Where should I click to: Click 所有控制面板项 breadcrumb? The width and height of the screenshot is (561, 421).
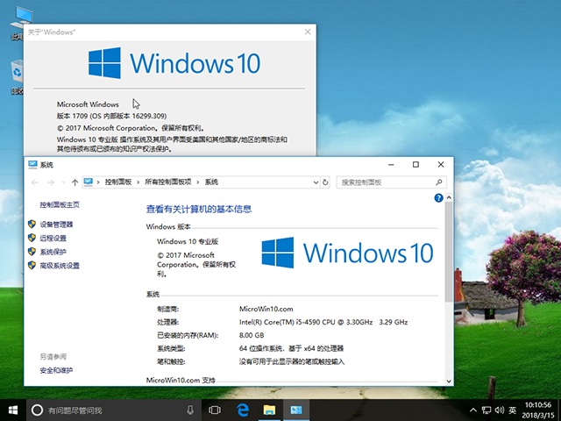tap(167, 182)
